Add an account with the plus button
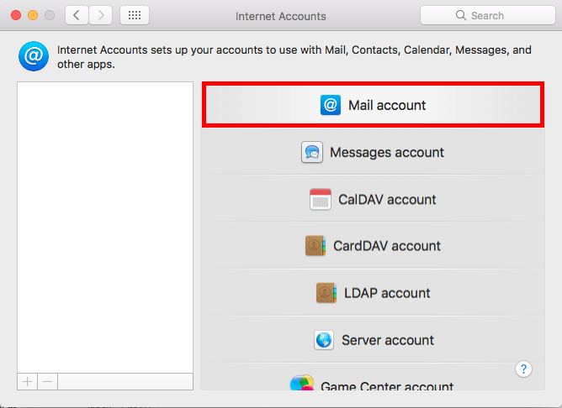This screenshot has width=562, height=408. (x=28, y=381)
